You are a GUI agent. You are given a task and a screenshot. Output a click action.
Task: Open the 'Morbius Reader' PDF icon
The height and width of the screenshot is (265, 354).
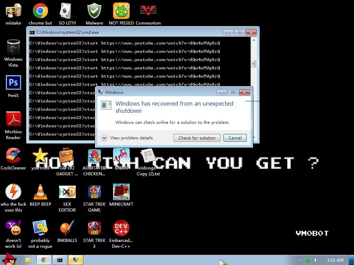13,126
